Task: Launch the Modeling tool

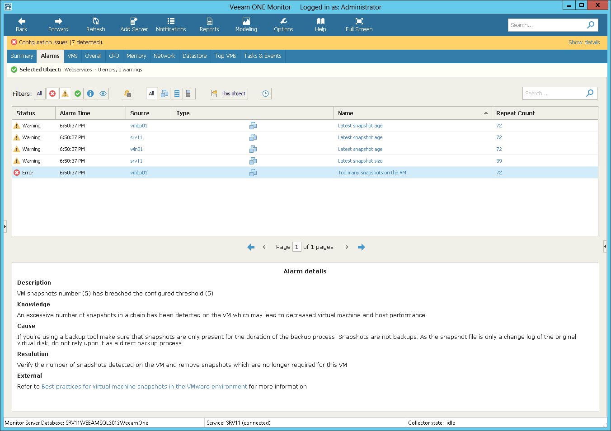Action: [x=246, y=25]
